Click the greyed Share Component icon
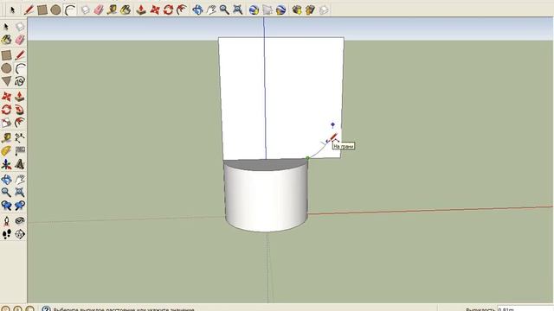The height and width of the screenshot is (311, 554). point(324,10)
